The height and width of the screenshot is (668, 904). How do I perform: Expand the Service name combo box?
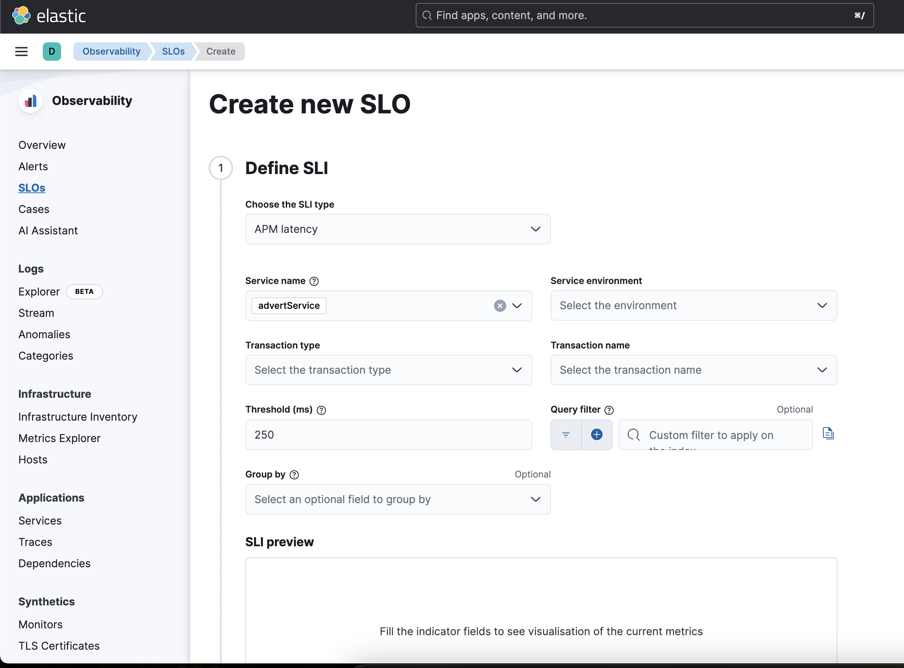(517, 306)
